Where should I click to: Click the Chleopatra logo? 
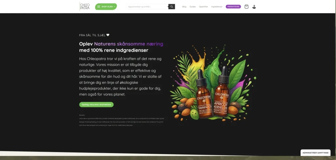tap(85, 7)
